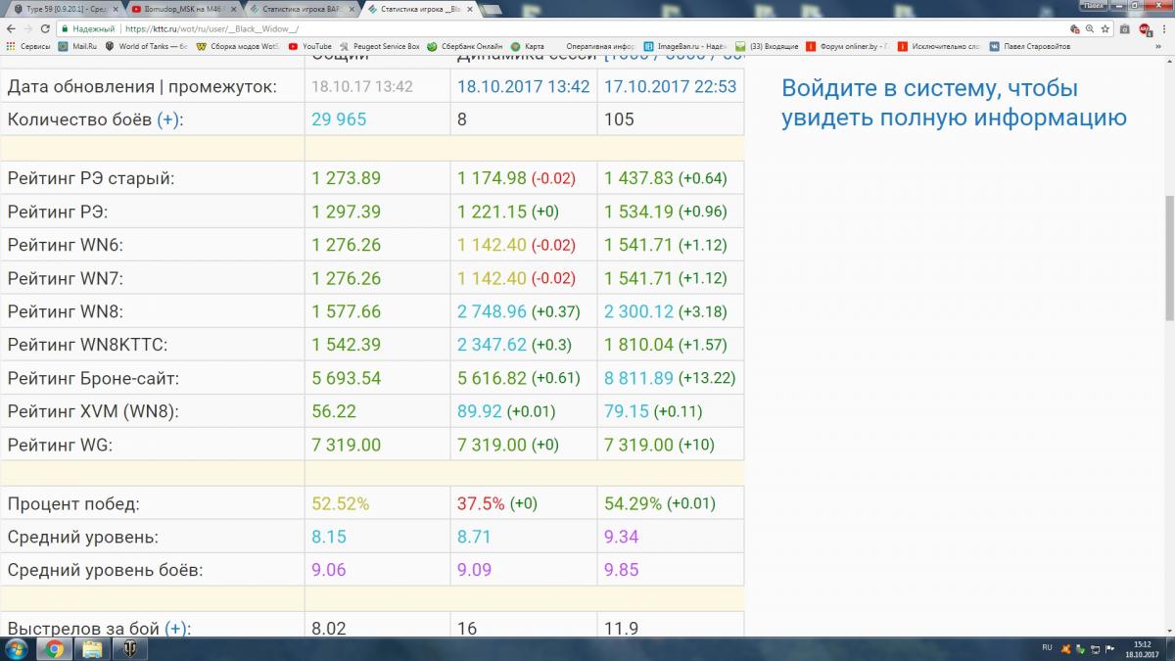Open the zoom magnifier icon in address bar
The height and width of the screenshot is (661, 1175).
pyautogui.click(x=1090, y=29)
